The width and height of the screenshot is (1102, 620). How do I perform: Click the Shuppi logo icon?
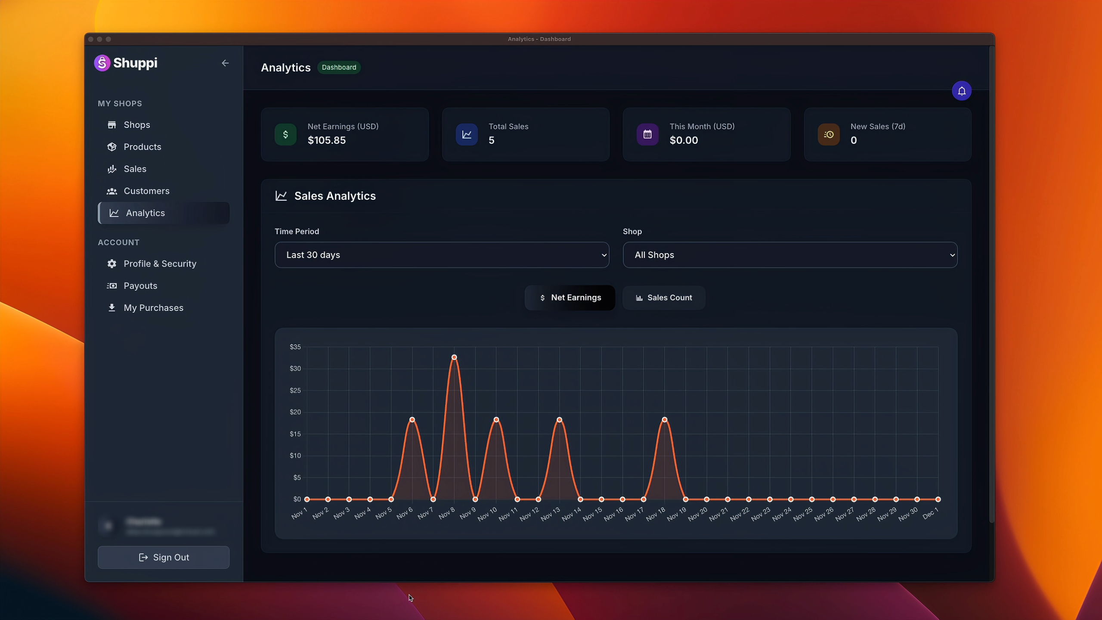(x=102, y=63)
